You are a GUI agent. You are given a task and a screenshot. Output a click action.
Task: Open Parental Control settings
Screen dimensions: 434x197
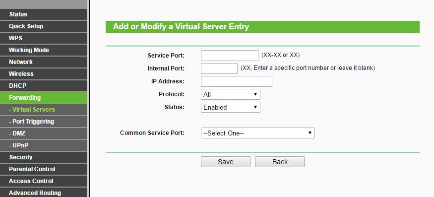tap(44, 169)
